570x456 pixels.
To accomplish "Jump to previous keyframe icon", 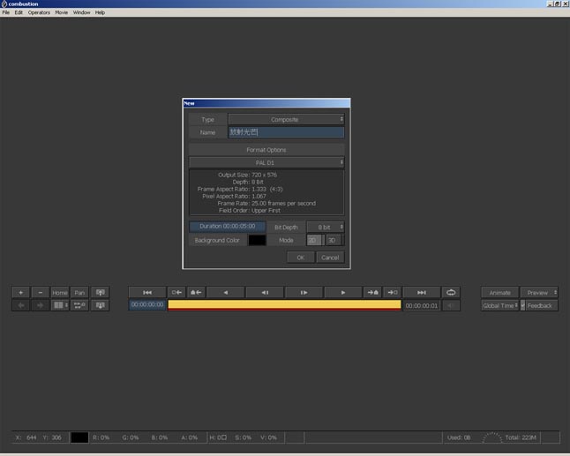I will click(x=196, y=293).
